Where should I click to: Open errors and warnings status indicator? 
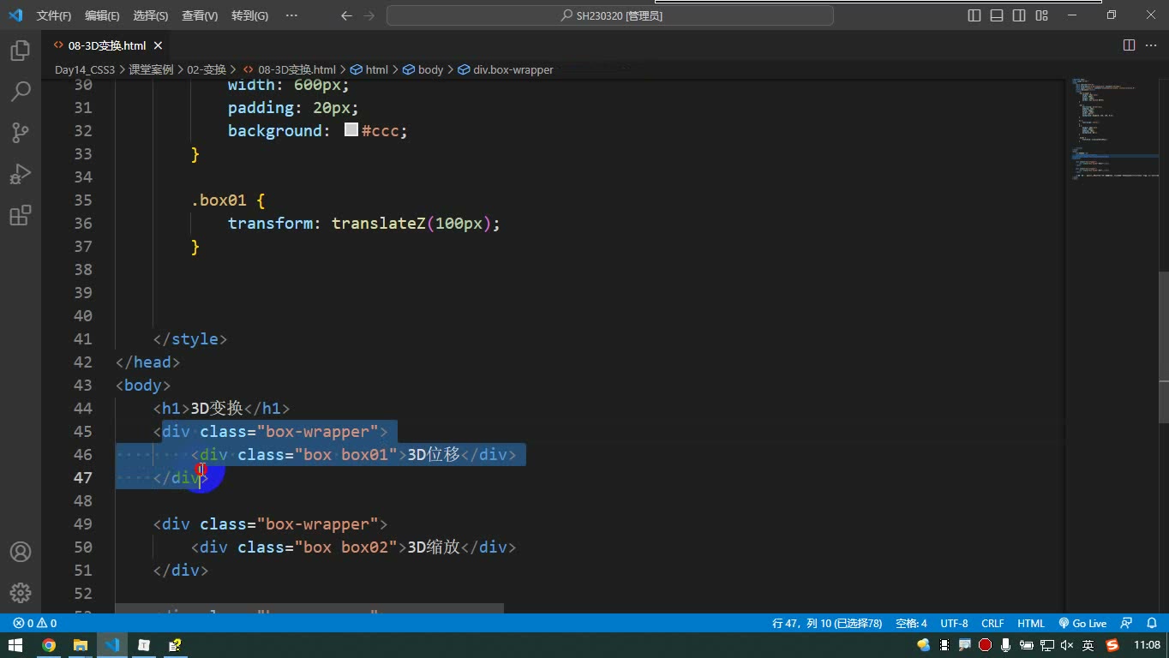coord(35,623)
